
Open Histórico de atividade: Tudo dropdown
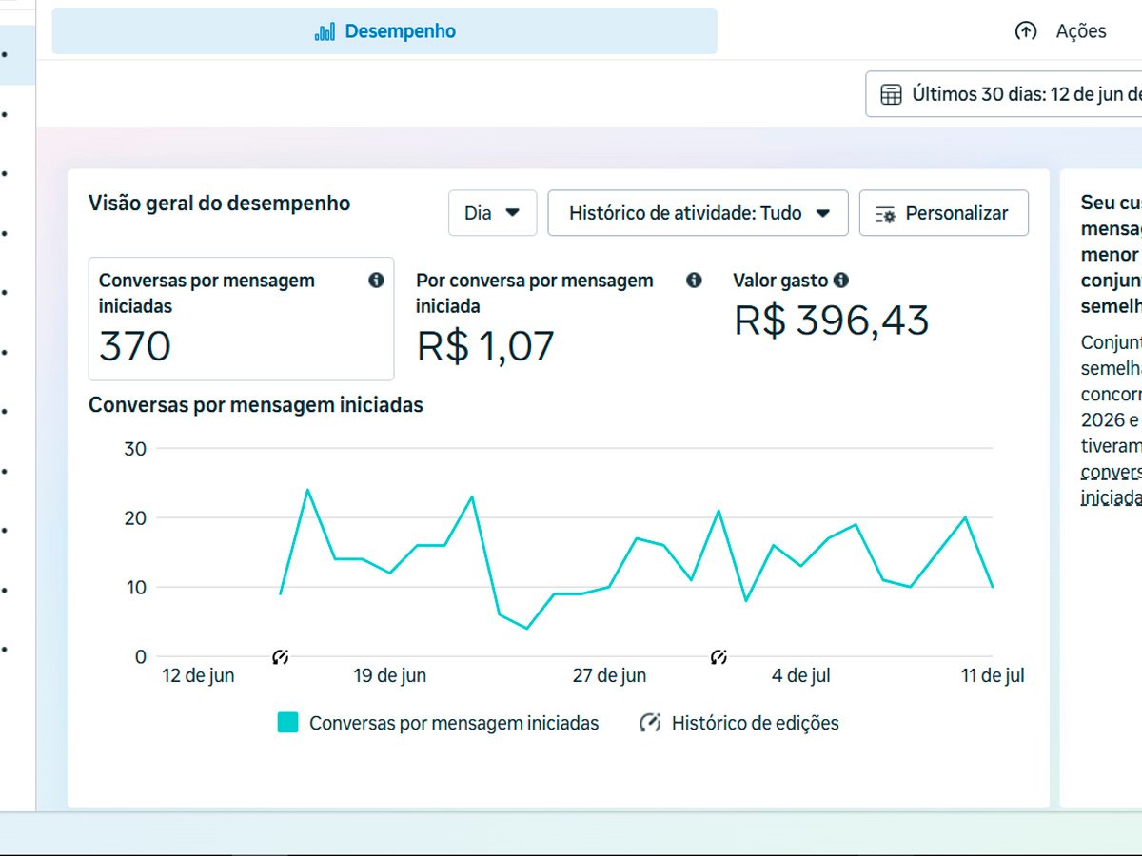tap(699, 213)
